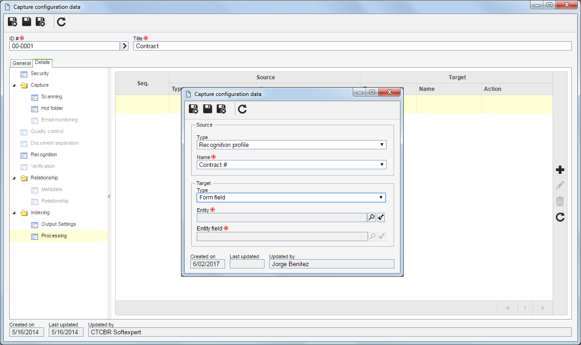Click Save and new icon in dialog toolbar
This screenshot has height=345, width=581.
click(194, 109)
